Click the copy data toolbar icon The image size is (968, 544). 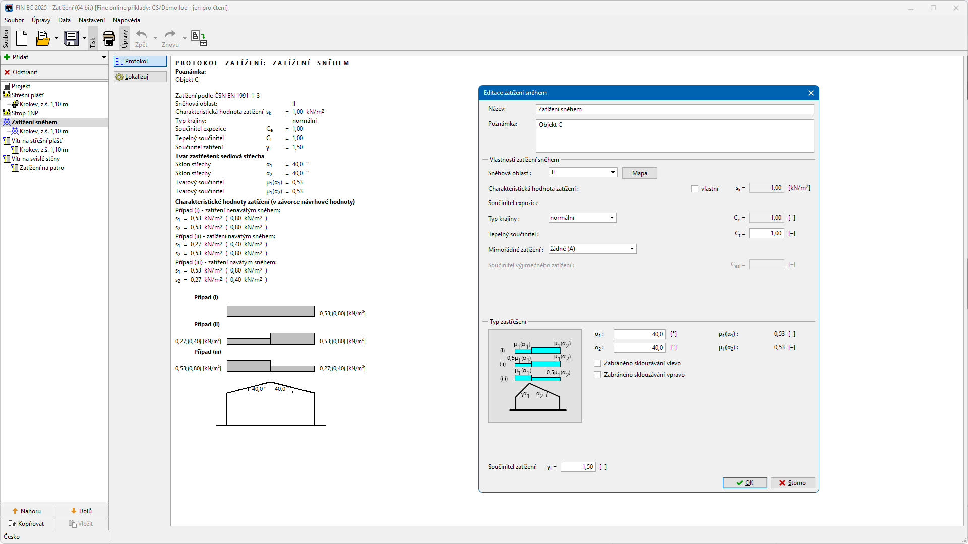coord(199,38)
